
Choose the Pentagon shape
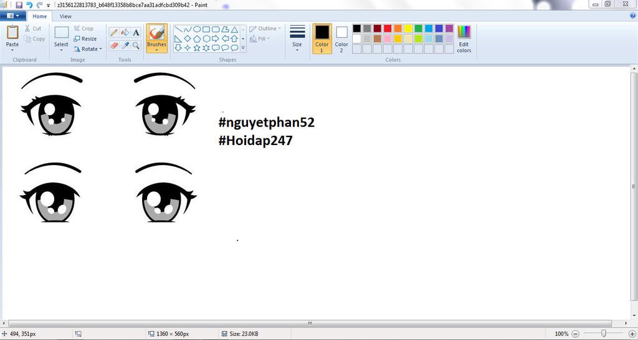[x=197, y=39]
